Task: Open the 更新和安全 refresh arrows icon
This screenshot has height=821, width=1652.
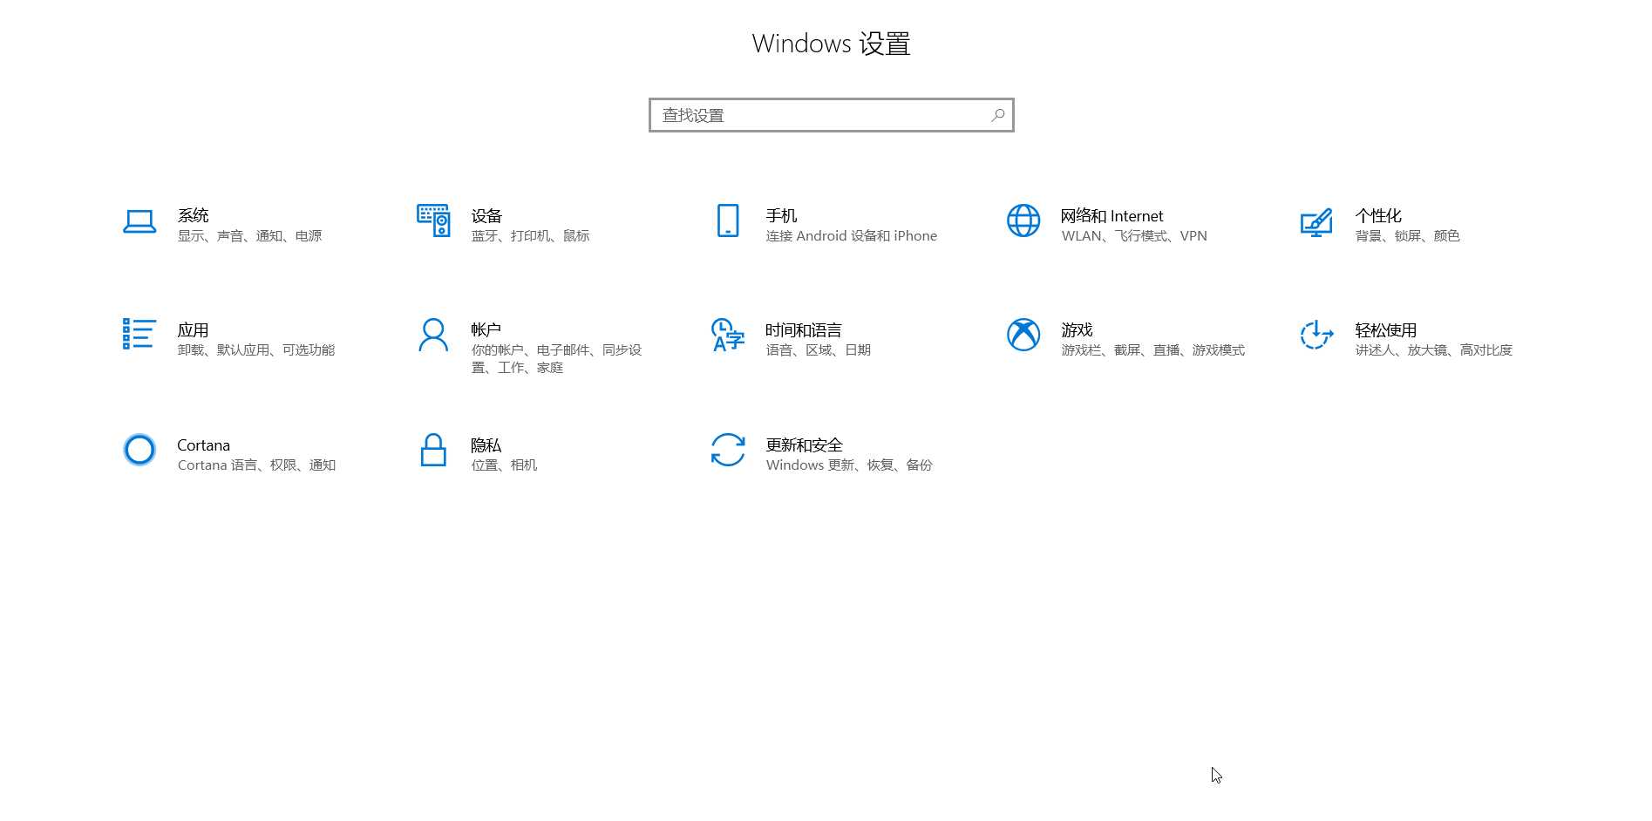Action: 728,450
